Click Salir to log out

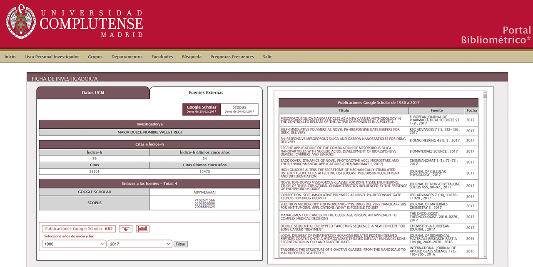[267, 57]
